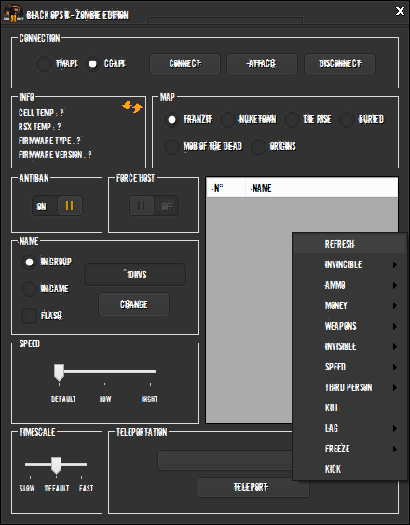The image size is (410, 525).
Task: Click the Refresh context menu item
Action: click(x=349, y=244)
